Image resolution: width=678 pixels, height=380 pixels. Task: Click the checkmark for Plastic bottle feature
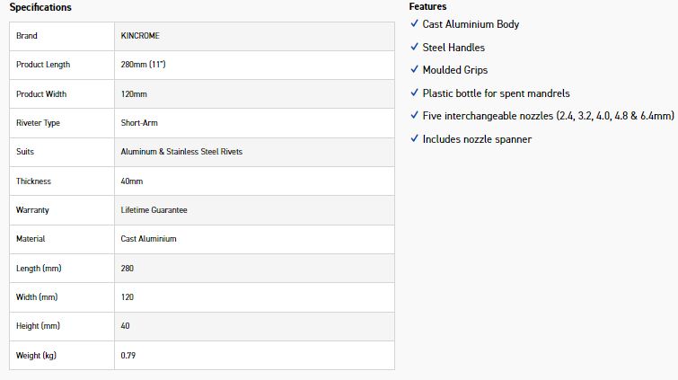click(414, 93)
